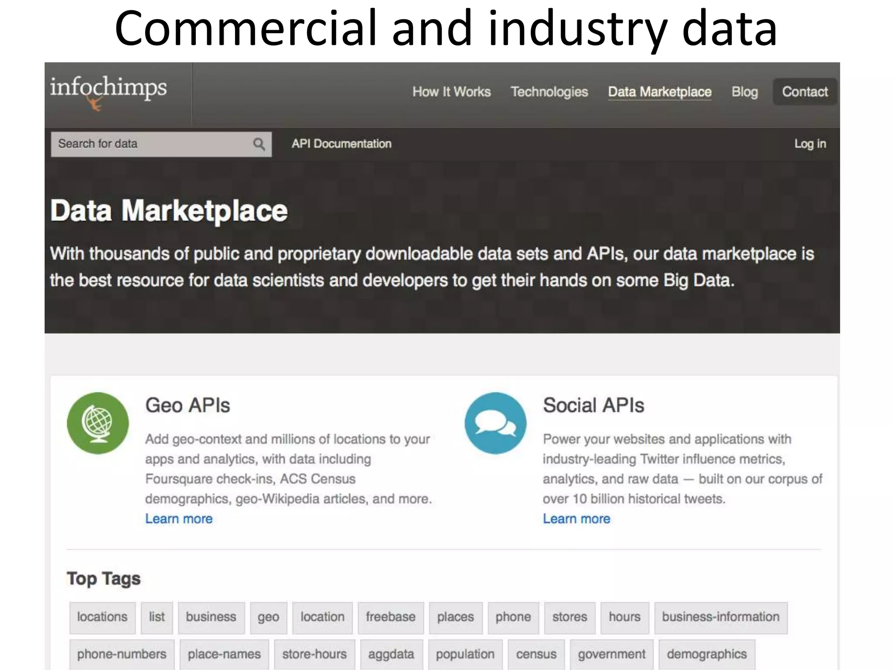Select the business tag
This screenshot has height=670, width=893.
click(x=211, y=618)
